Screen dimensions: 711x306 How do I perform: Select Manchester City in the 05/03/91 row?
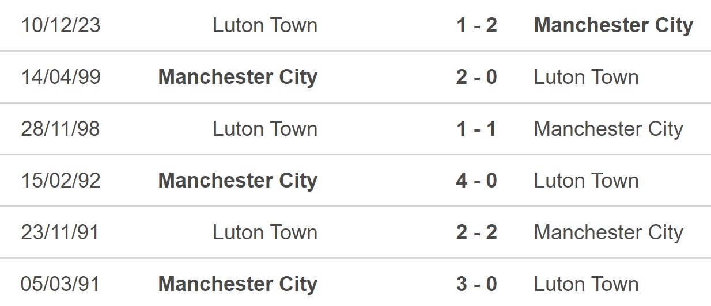(238, 285)
